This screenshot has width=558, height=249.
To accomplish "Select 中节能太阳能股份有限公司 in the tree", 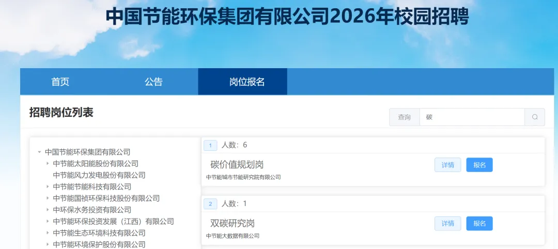I will pyautogui.click(x=96, y=164).
